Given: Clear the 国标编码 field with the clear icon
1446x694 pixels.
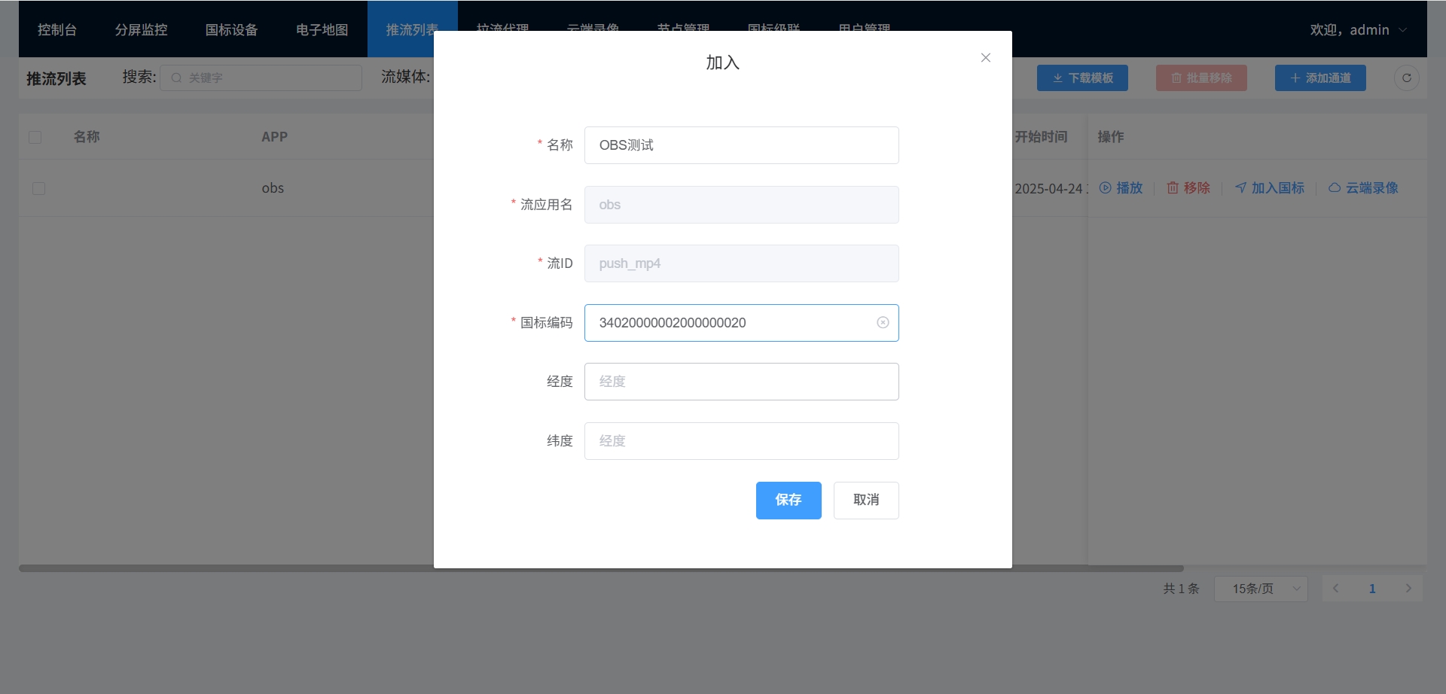Looking at the screenshot, I should pos(883,323).
